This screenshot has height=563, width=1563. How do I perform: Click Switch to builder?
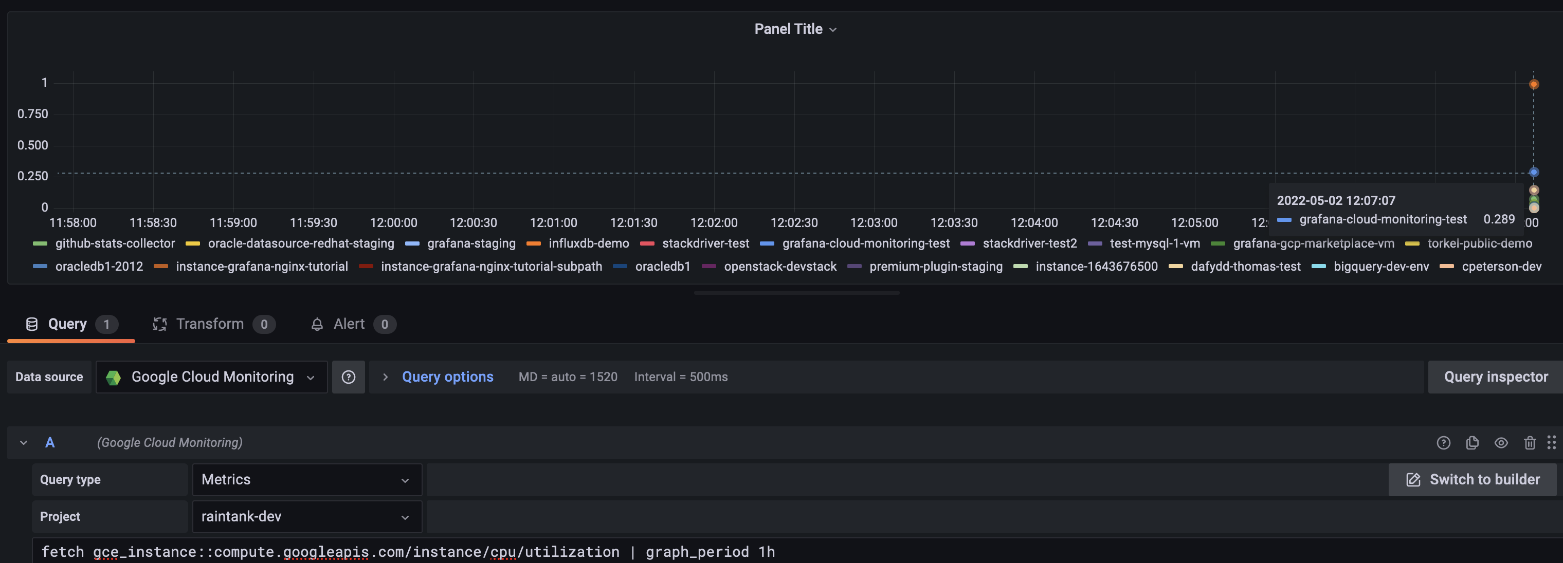(x=1471, y=479)
